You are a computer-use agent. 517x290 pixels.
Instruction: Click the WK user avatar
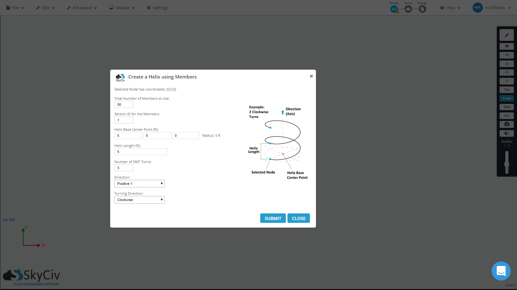(477, 8)
